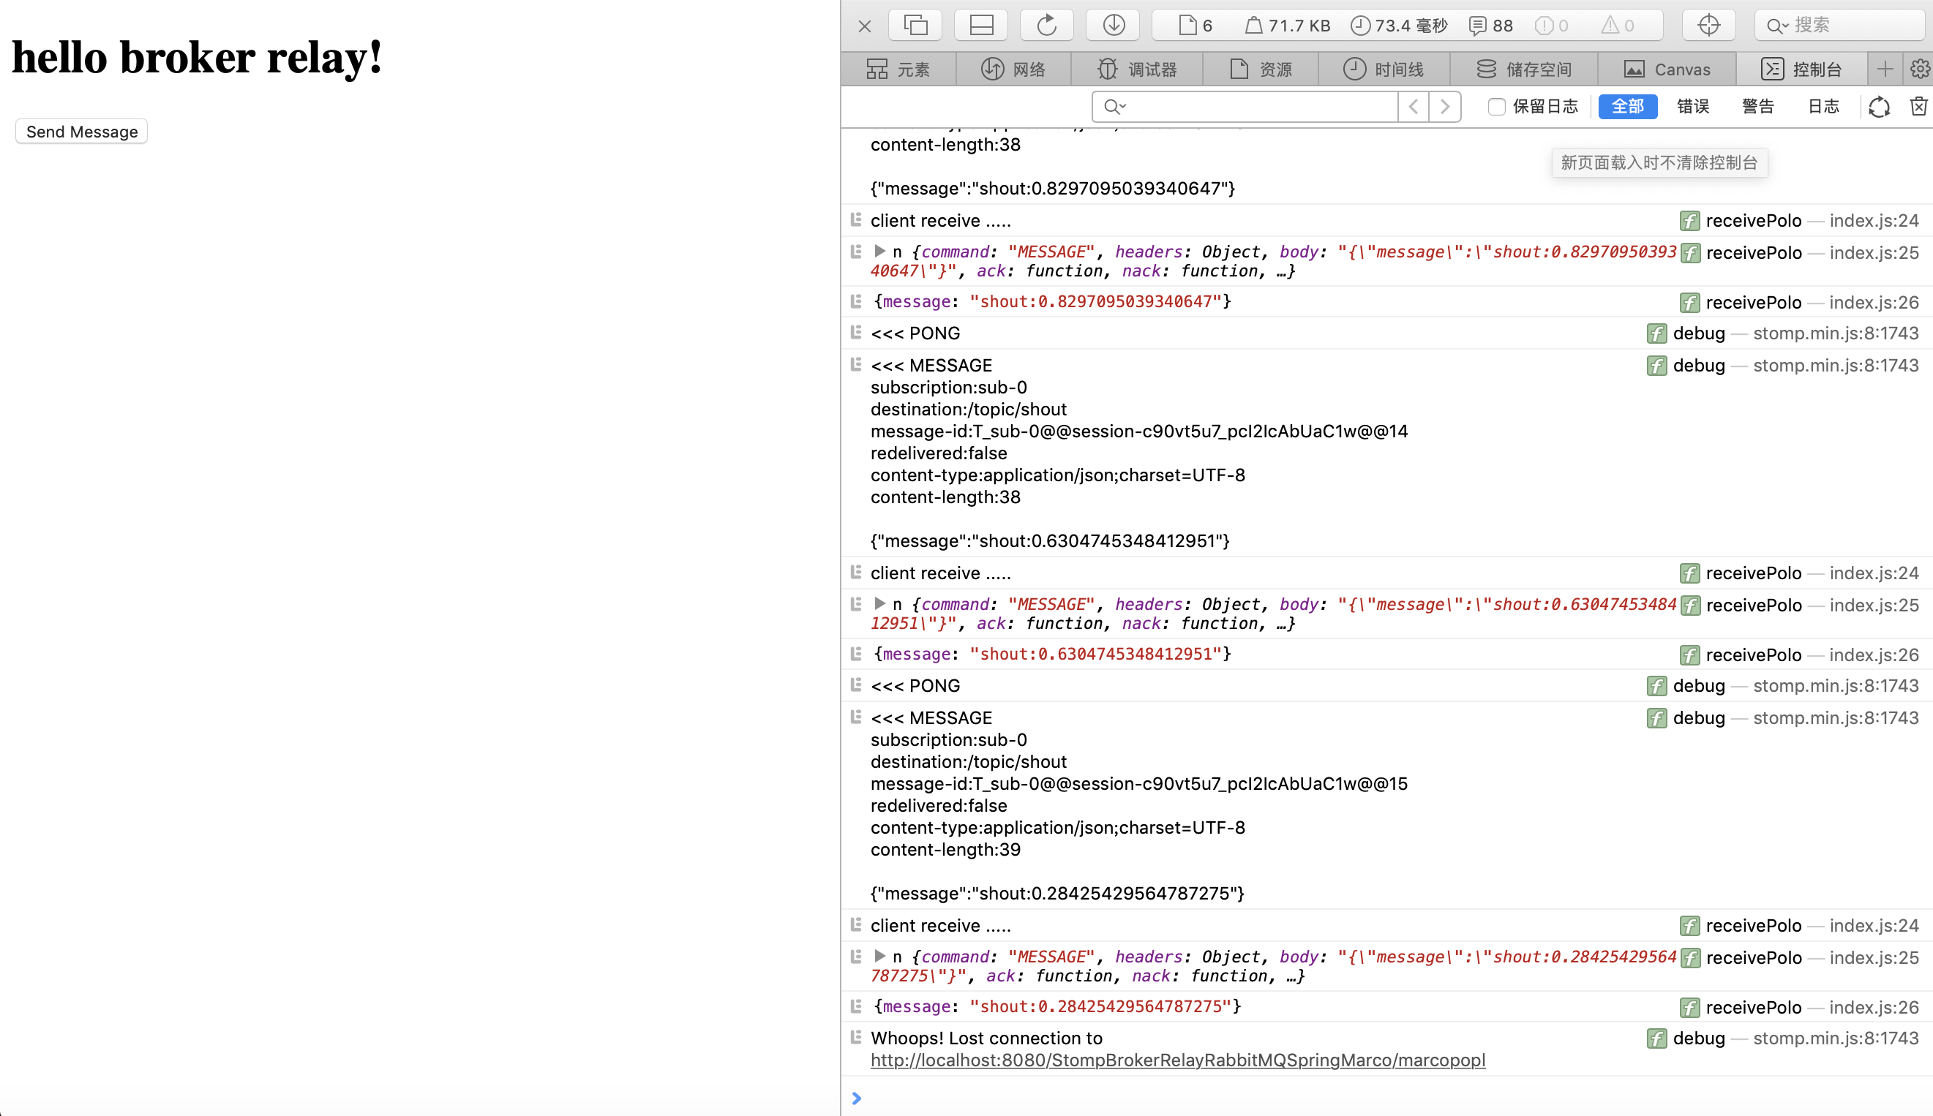
Task: Filter console by 警告 (Warnings)
Action: pyautogui.click(x=1757, y=107)
